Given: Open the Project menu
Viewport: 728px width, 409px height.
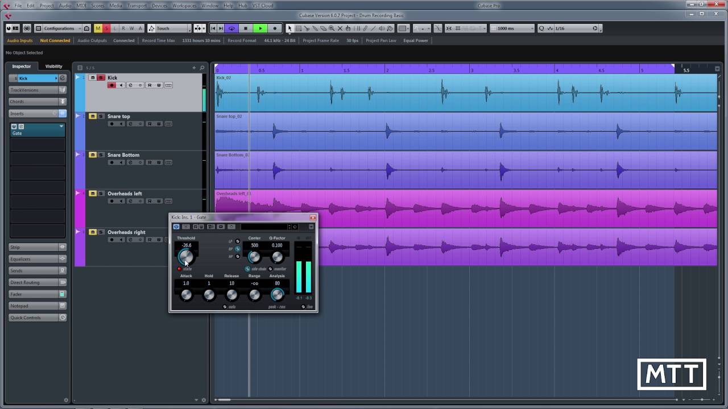Looking at the screenshot, I should pos(47,6).
